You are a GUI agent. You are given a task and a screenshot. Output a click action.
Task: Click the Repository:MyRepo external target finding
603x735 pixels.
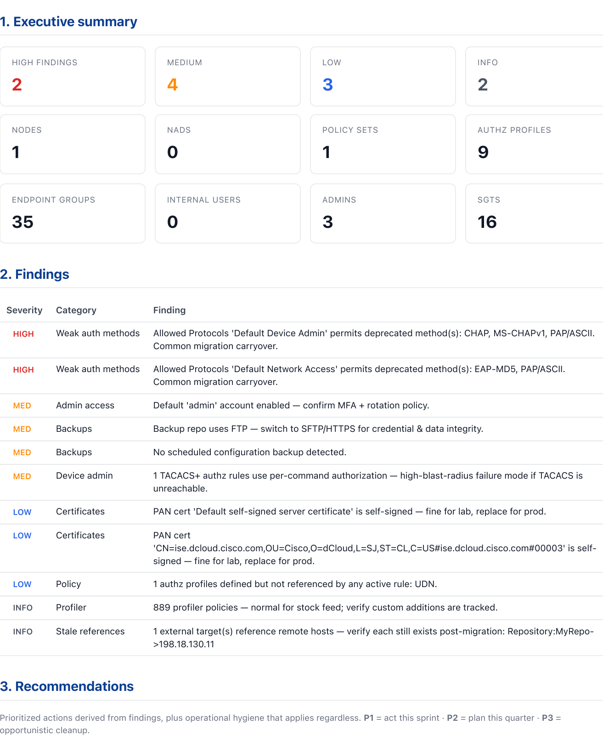pos(374,638)
